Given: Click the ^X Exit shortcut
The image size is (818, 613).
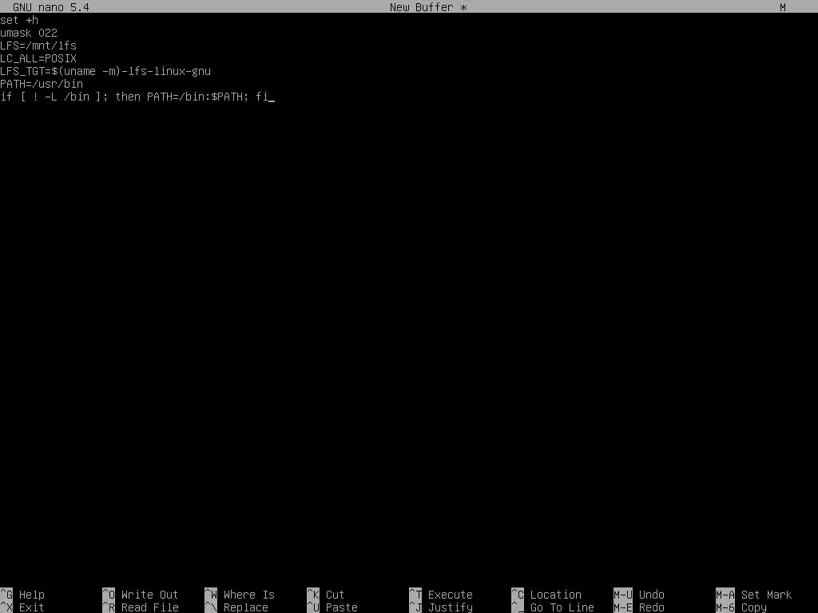Looking at the screenshot, I should [22, 607].
